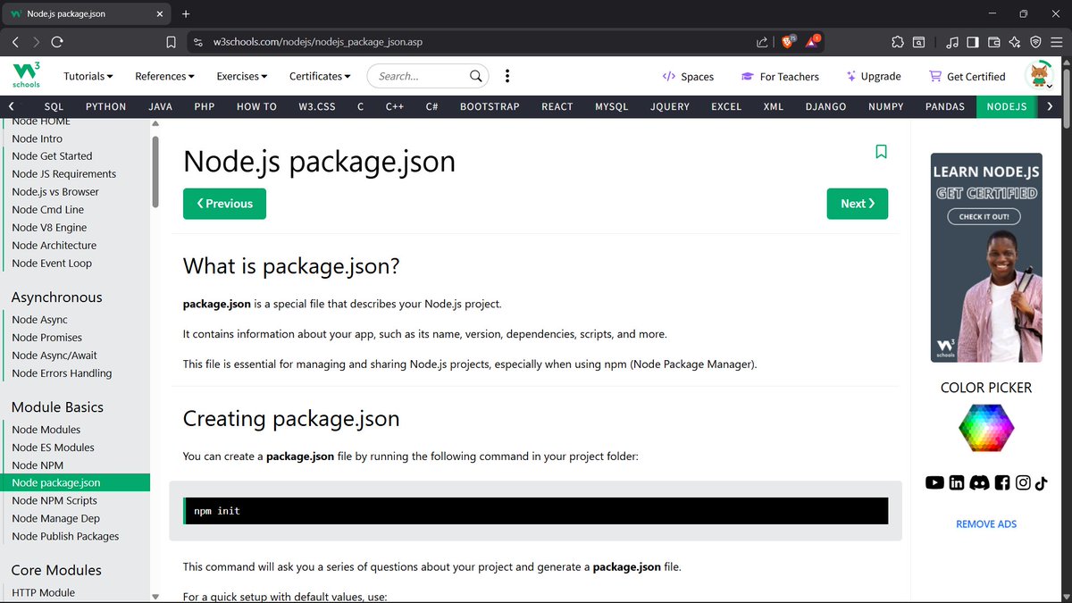The image size is (1072, 603).
Task: Open Node NPM Scripts in sidebar
Action: 54,500
